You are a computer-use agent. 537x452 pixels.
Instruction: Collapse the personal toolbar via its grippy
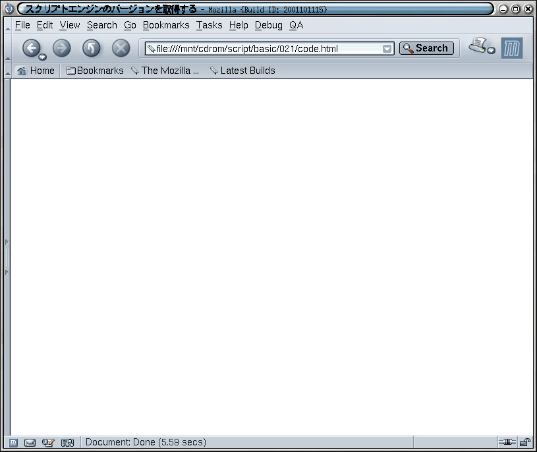click(x=7, y=71)
